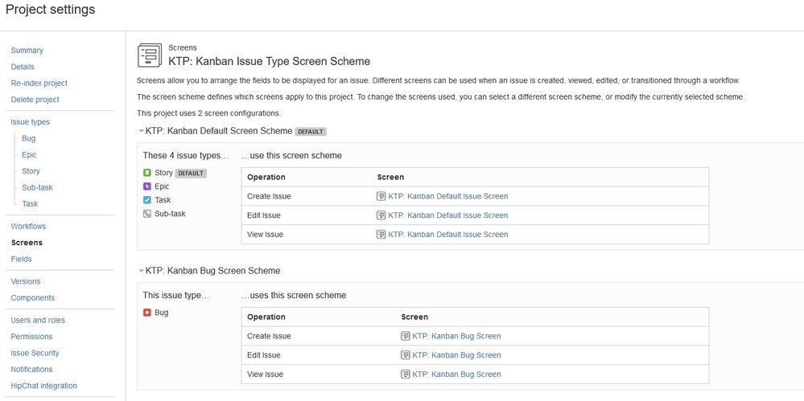Open Edit Issue's Kanban Bug Screen link
This screenshot has width=804, height=401.
(456, 355)
